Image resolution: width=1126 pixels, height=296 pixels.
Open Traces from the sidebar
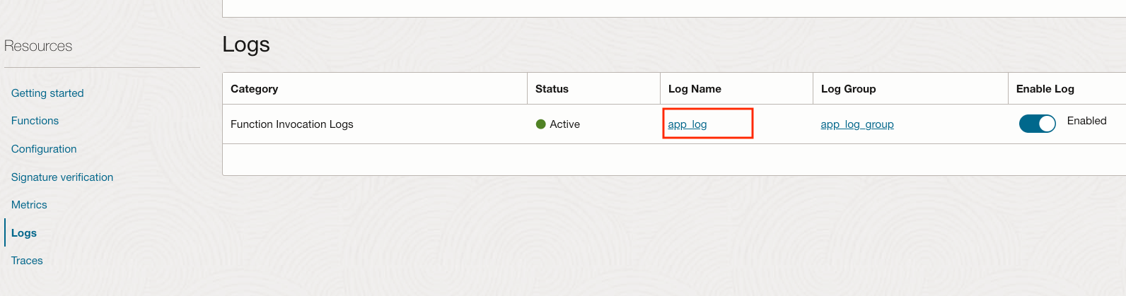27,261
